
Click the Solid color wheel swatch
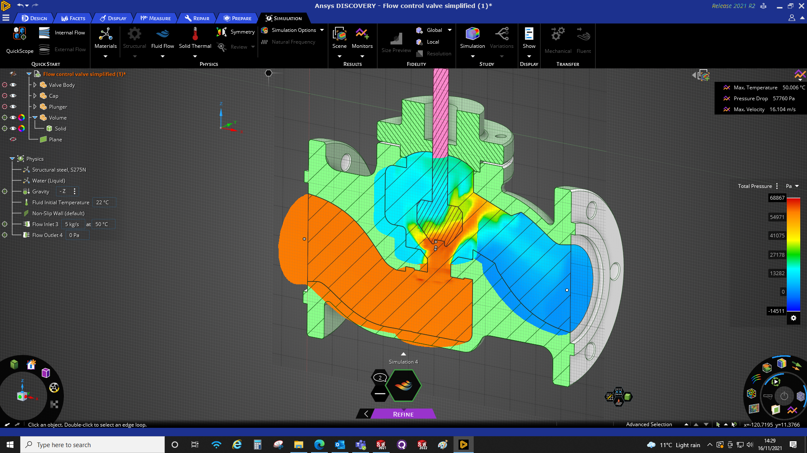click(21, 128)
